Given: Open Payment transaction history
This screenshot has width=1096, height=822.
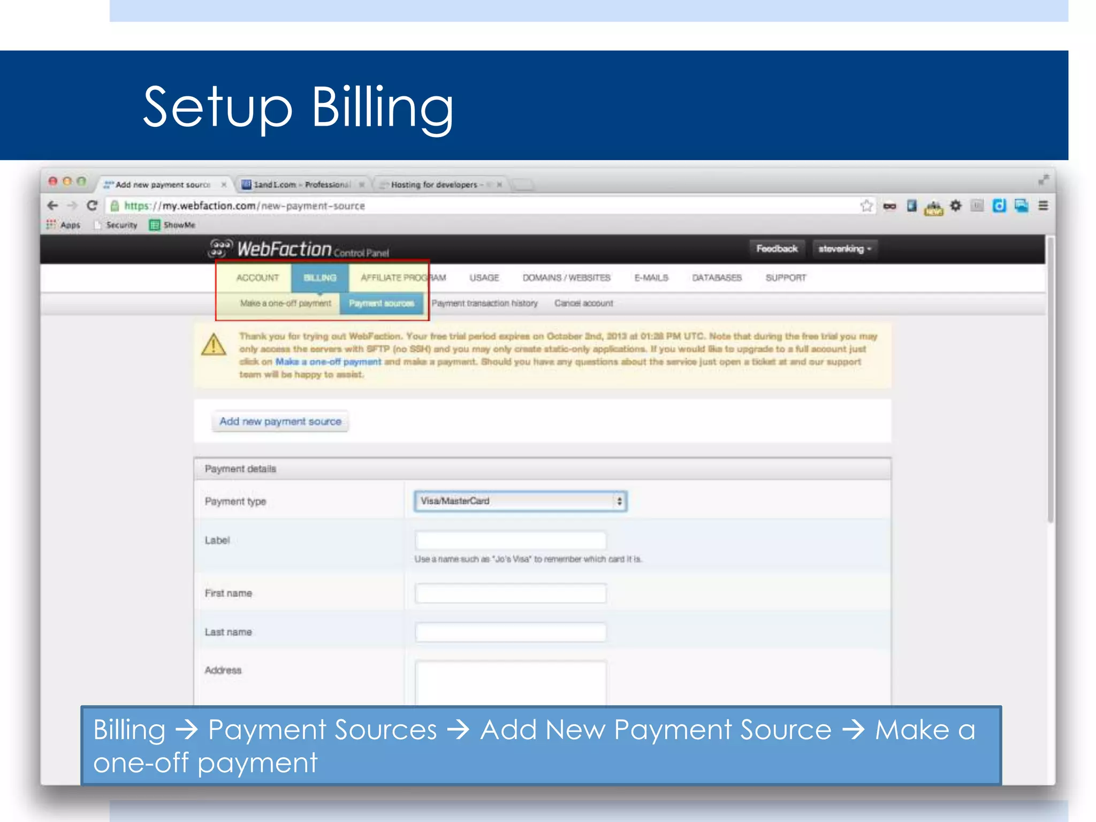Looking at the screenshot, I should point(485,303).
